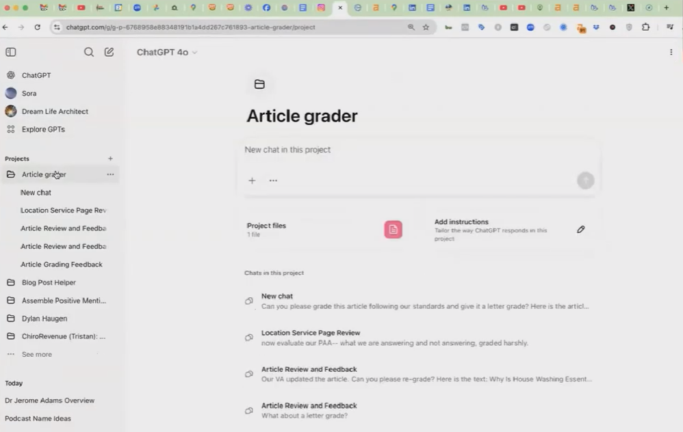The width and height of the screenshot is (683, 432).
Task: Focus the New chat in this project field
Action: click(x=418, y=150)
